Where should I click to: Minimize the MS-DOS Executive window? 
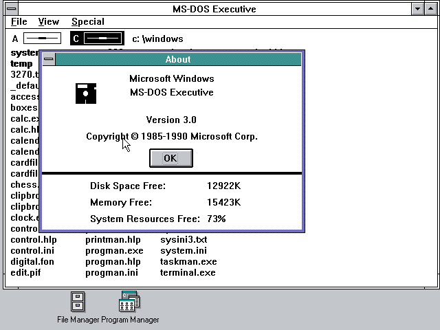coord(417,9)
